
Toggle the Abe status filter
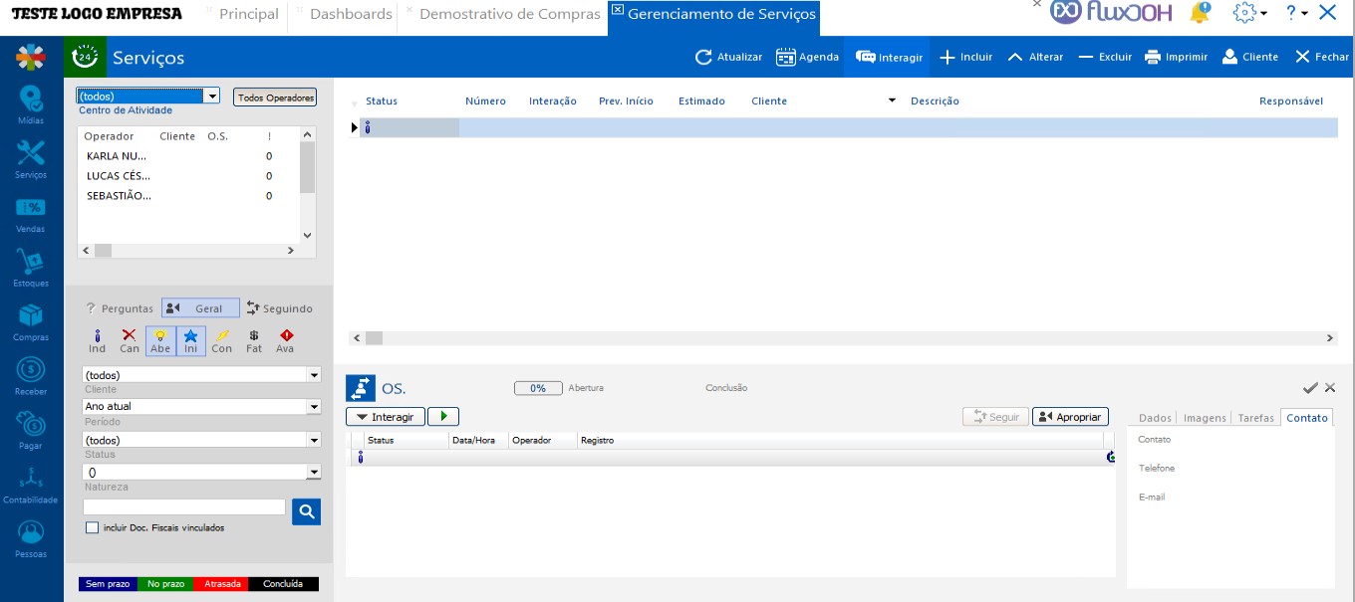click(x=160, y=341)
